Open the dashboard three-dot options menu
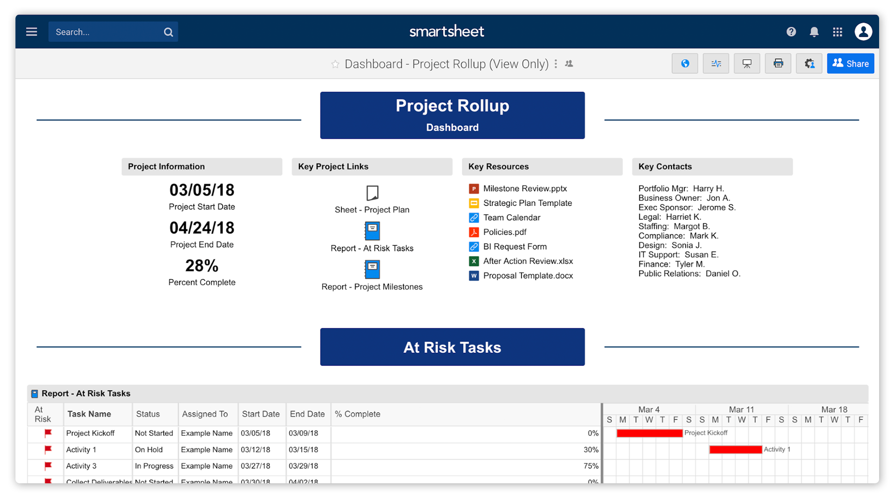Screen dimensions: 894x501 tap(555, 64)
